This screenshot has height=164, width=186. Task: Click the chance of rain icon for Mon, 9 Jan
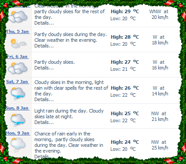point(18,144)
